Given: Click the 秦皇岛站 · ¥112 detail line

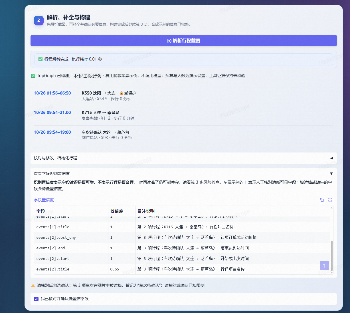Looking at the screenshot, I should click(108, 118).
